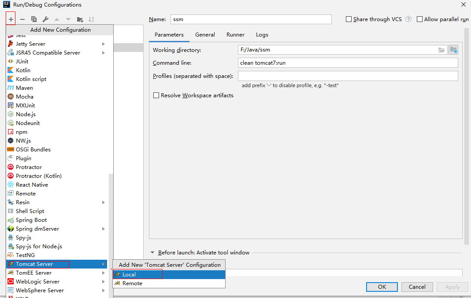Select Kotlin script configuration type

(x=57, y=79)
